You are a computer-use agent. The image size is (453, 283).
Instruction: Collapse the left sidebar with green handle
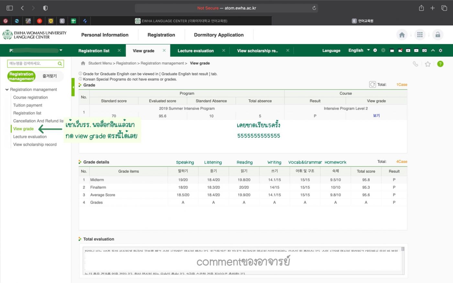pyautogui.click(x=73, y=87)
